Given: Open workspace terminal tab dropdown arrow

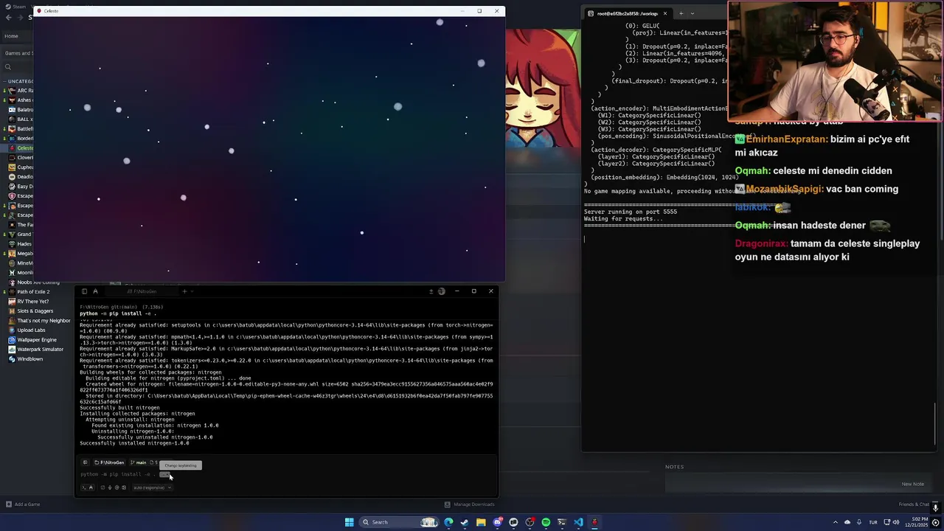Looking at the screenshot, I should click(x=693, y=13).
